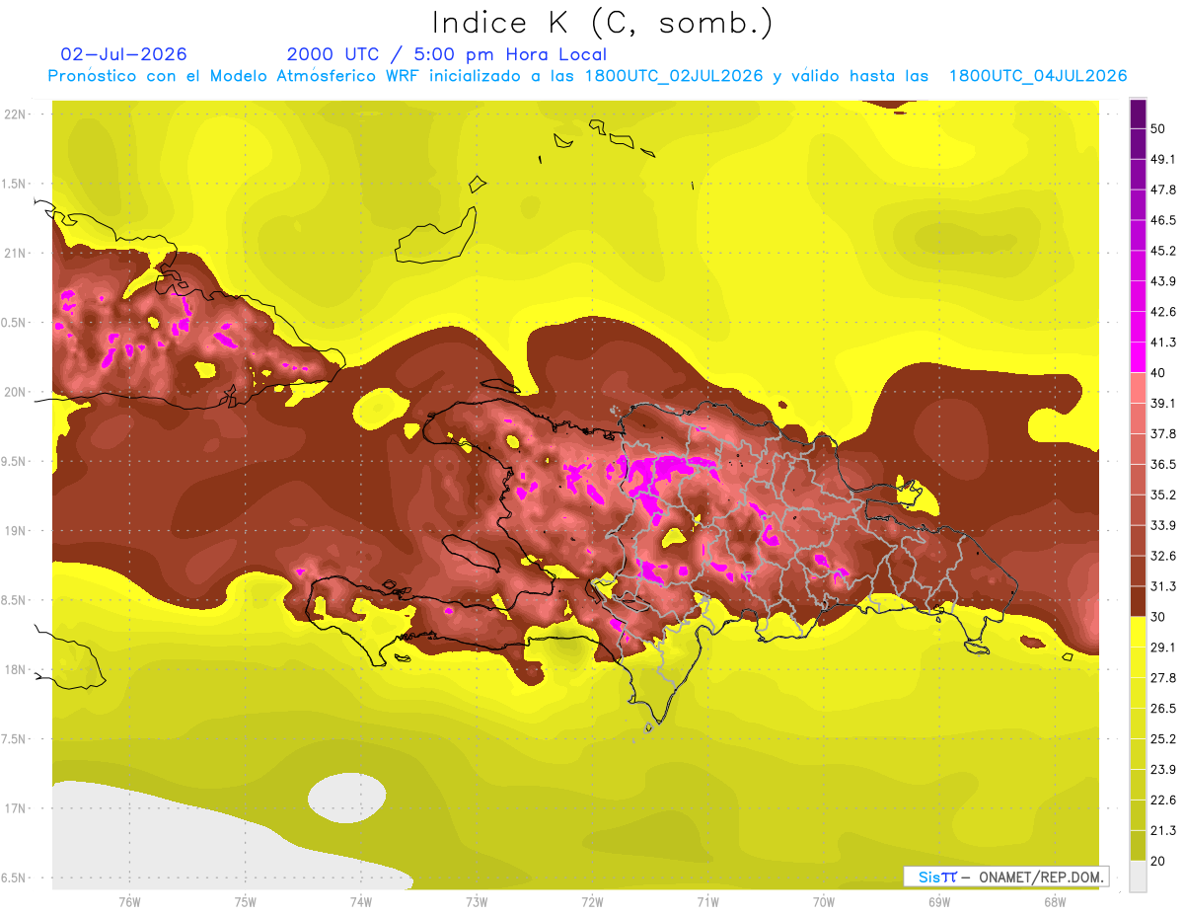Click the colorbar value "49.1"
1184x915 pixels.
point(1163,160)
